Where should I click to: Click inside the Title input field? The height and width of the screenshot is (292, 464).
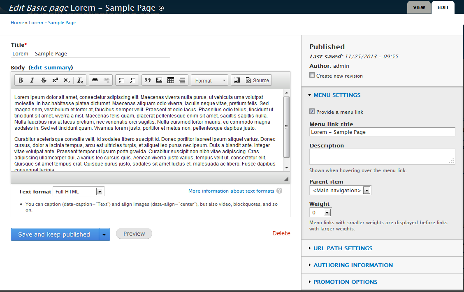pos(90,53)
